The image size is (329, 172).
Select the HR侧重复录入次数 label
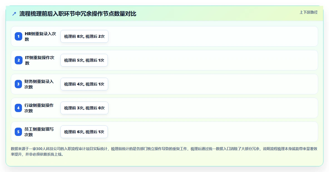[x=41, y=36]
